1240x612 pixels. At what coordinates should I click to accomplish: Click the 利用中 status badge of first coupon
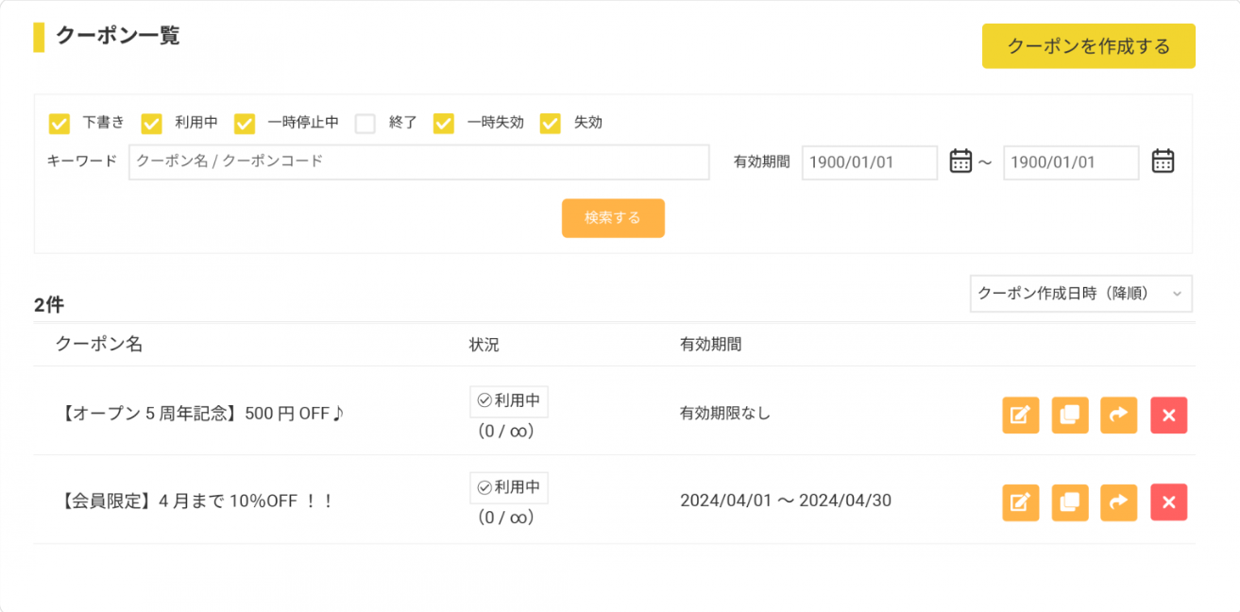coord(509,401)
